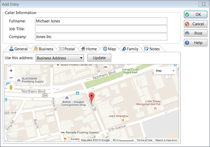The width and height of the screenshot is (210, 147).
Task: Open the Home tab
Action: click(x=89, y=49)
